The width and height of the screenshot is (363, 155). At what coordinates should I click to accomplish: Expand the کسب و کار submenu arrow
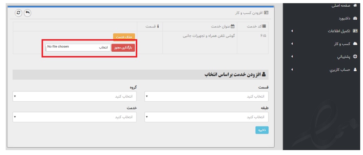[292, 44]
